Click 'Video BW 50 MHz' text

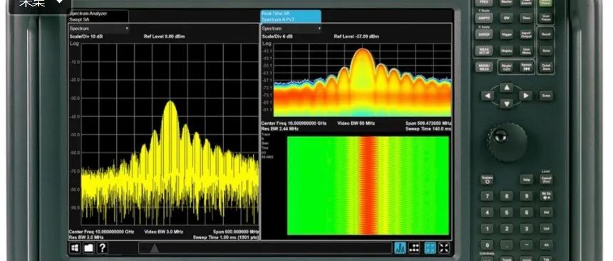[x=356, y=123]
